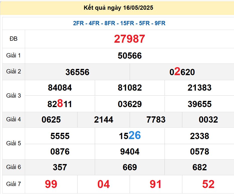Screen dimensions: 234x194
Task: Click the red-digit number 82811
Action: click(59, 104)
